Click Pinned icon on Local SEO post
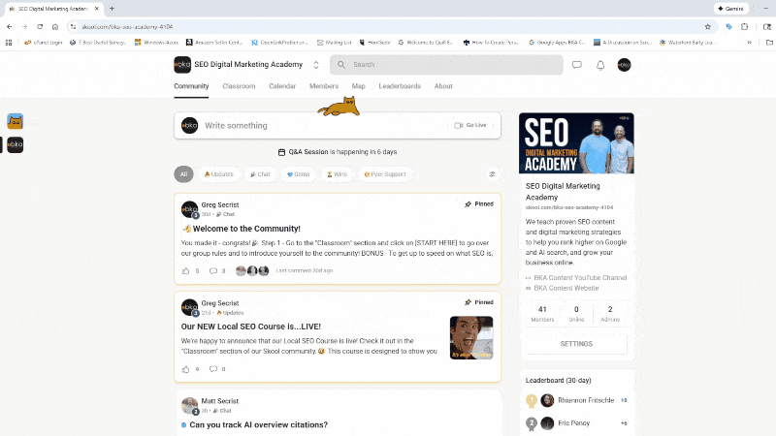The height and width of the screenshot is (436, 776). click(468, 302)
